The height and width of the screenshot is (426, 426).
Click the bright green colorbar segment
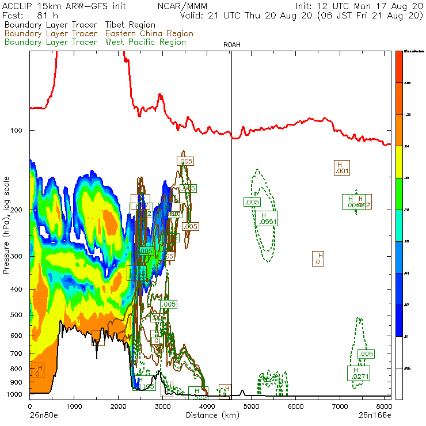(x=399, y=193)
